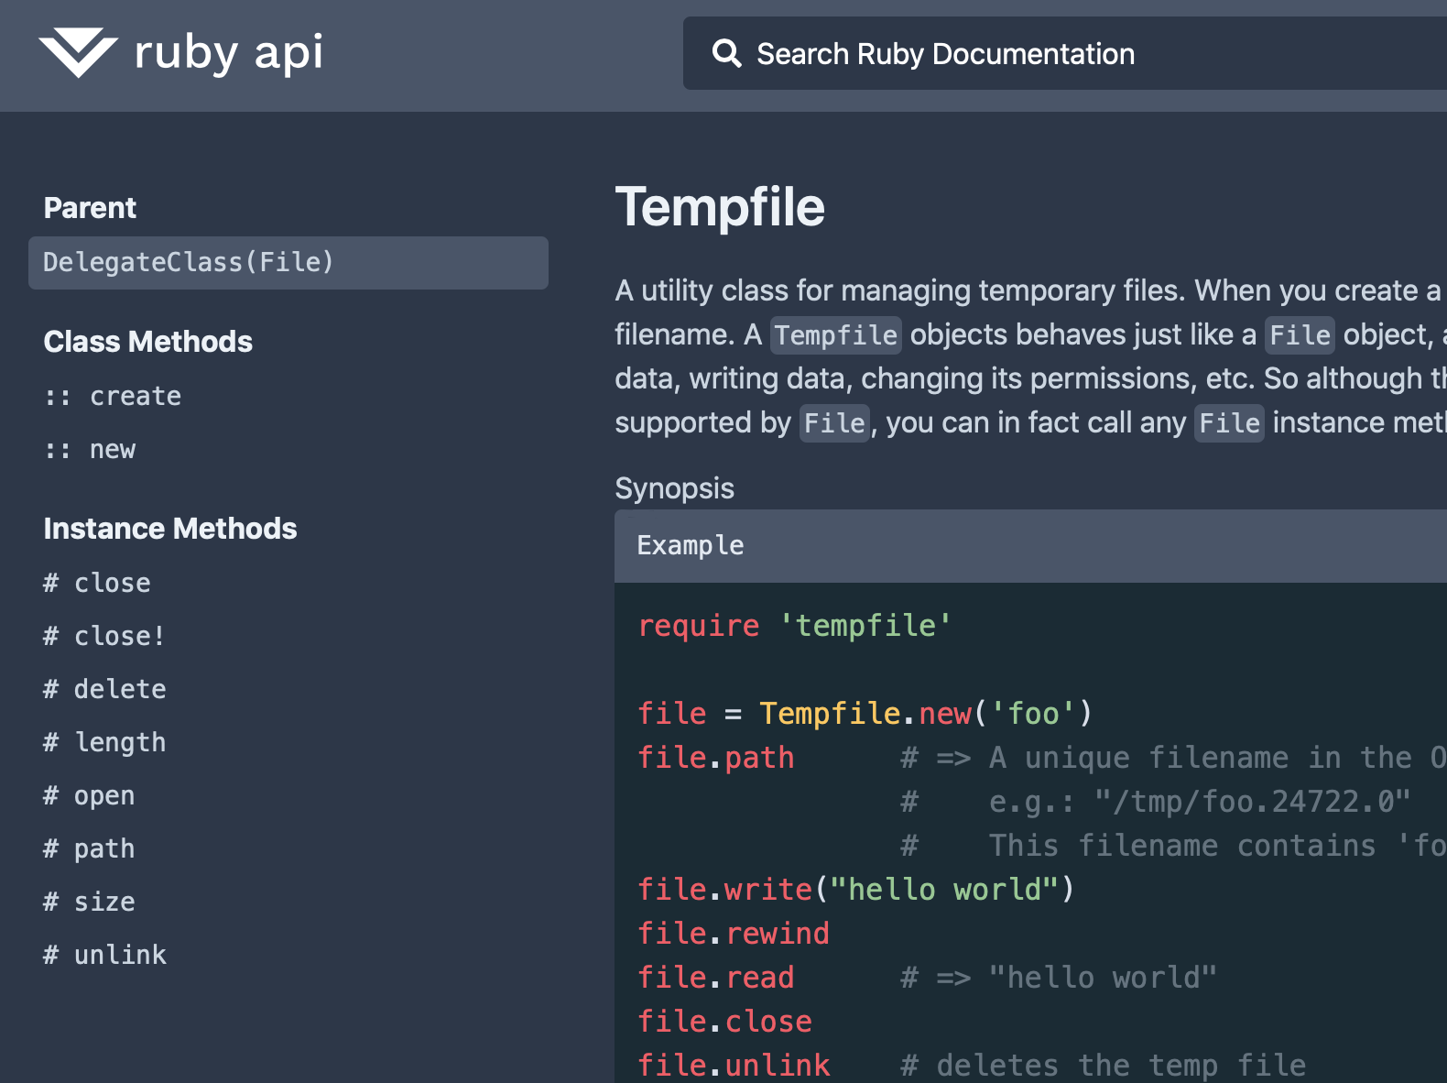Viewport: 1447px width, 1083px height.
Task: Click the inline Tempfile code tag in description
Action: pyautogui.click(x=836, y=335)
